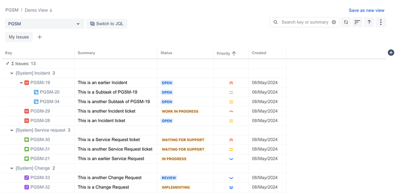Viewport: 398px width, 196px height.
Task: Clear search with the X icon
Action: point(334,22)
